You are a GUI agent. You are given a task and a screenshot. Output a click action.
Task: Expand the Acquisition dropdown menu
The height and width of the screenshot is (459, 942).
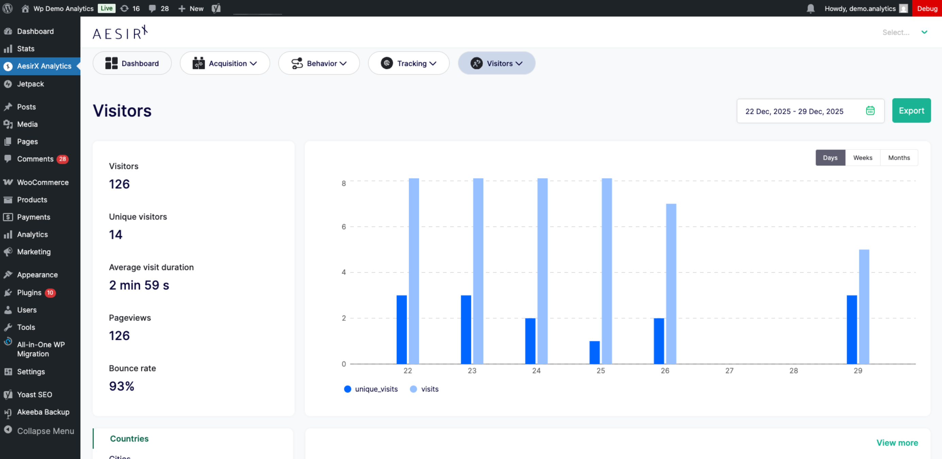pyautogui.click(x=225, y=63)
